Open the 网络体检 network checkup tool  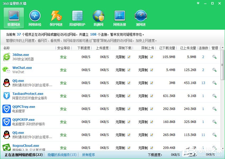coord(35,17)
